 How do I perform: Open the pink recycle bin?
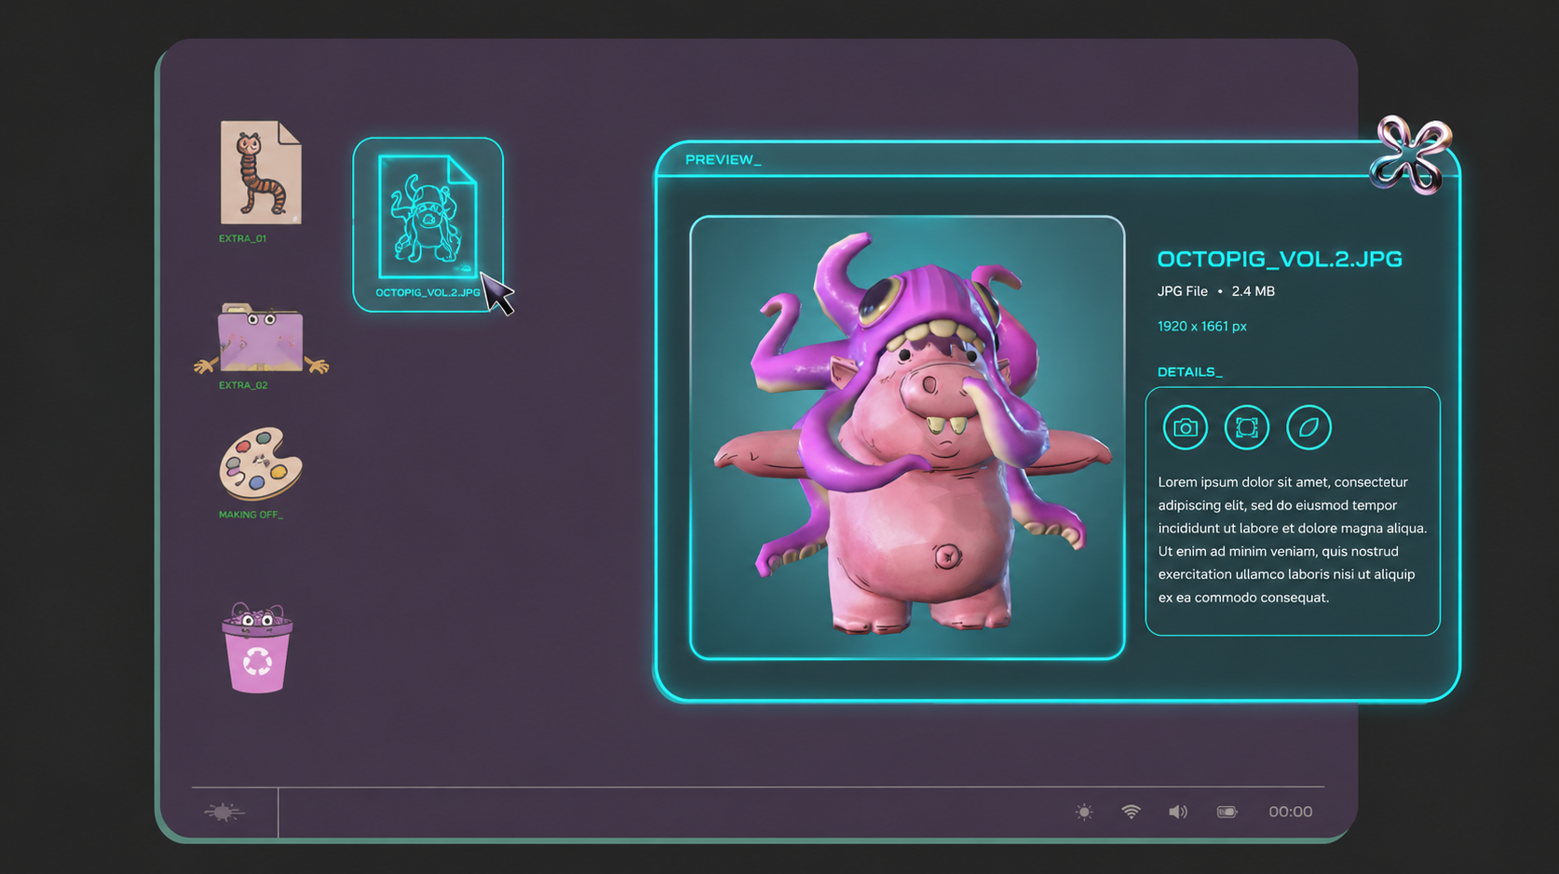(x=257, y=648)
